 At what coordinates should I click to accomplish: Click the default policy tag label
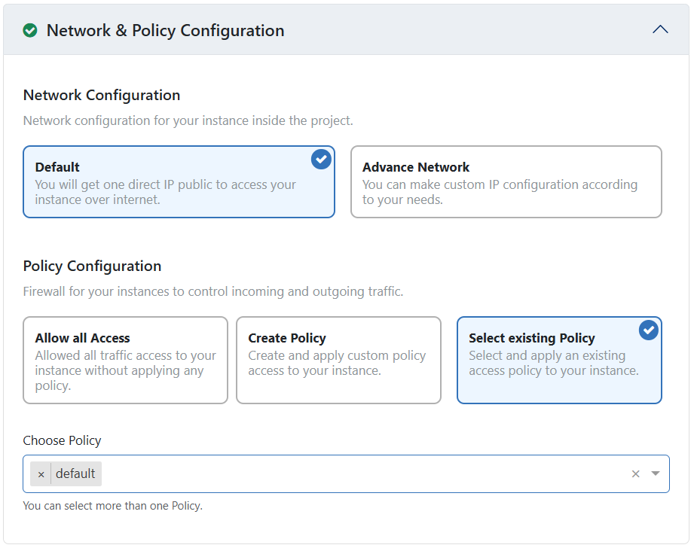(75, 474)
